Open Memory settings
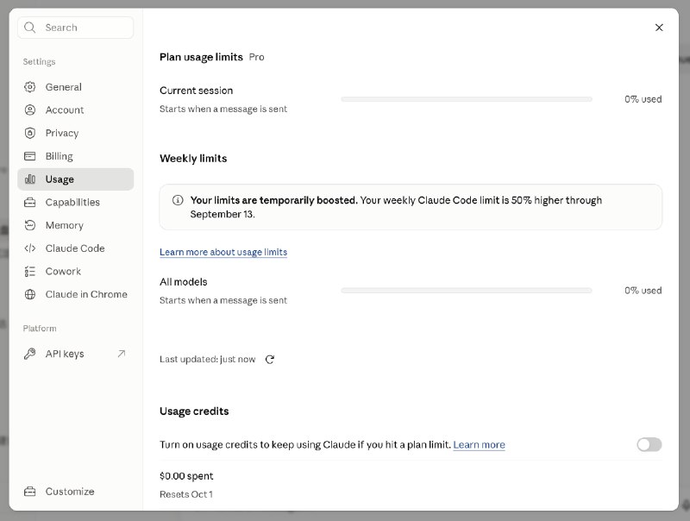This screenshot has width=690, height=521. (76, 225)
